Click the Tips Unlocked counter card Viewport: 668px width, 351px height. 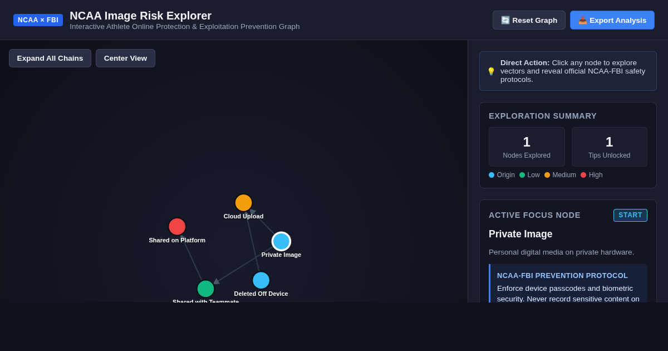click(610, 147)
